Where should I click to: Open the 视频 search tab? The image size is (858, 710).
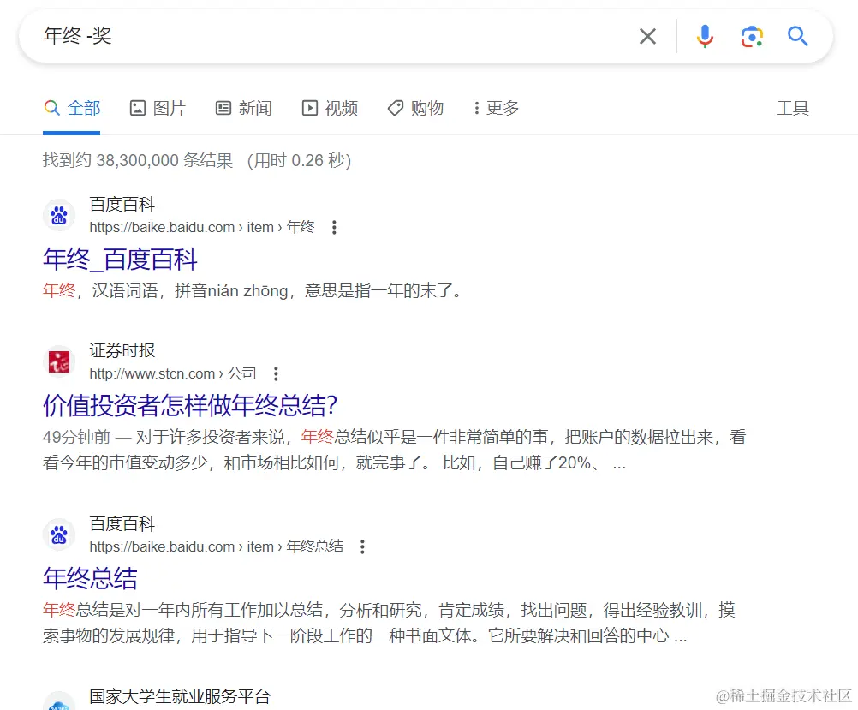(x=330, y=108)
